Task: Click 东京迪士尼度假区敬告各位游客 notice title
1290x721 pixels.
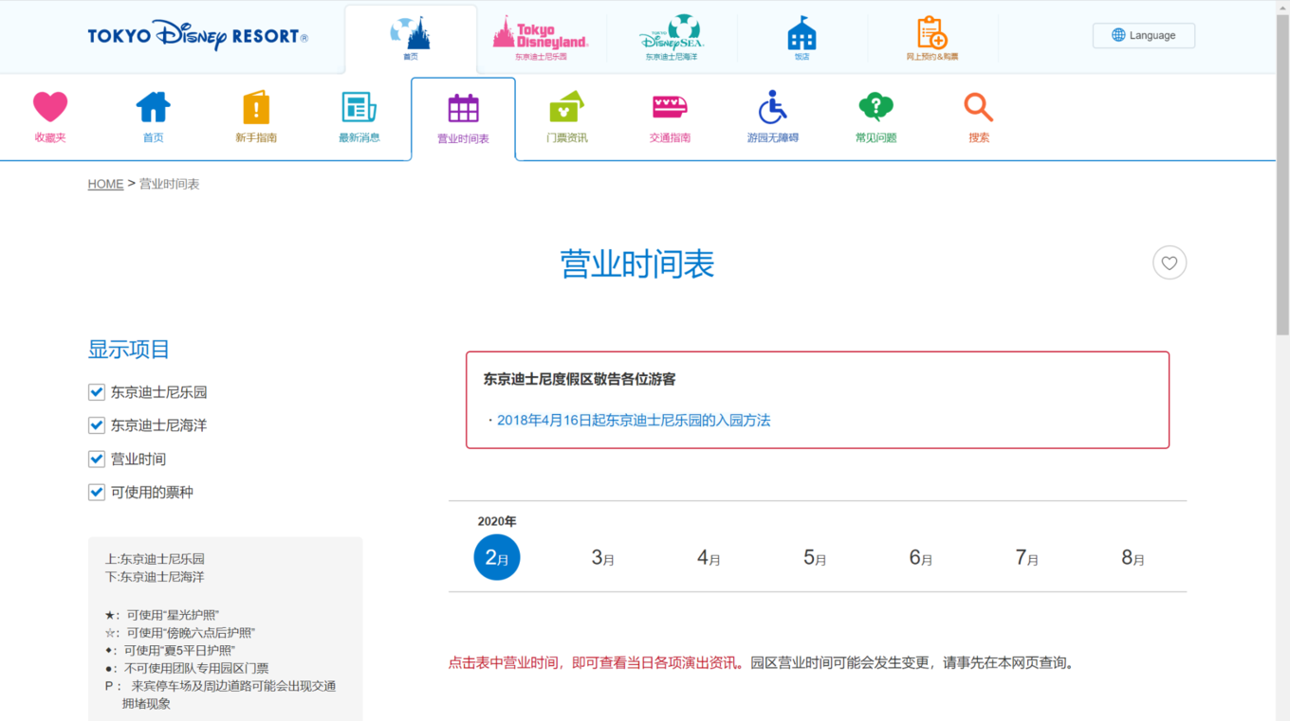Action: pyautogui.click(x=580, y=379)
